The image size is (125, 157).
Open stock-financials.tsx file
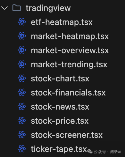(68, 93)
